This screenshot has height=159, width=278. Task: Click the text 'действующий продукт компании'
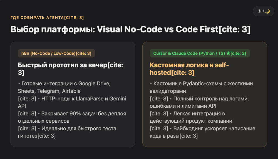pos(191,121)
